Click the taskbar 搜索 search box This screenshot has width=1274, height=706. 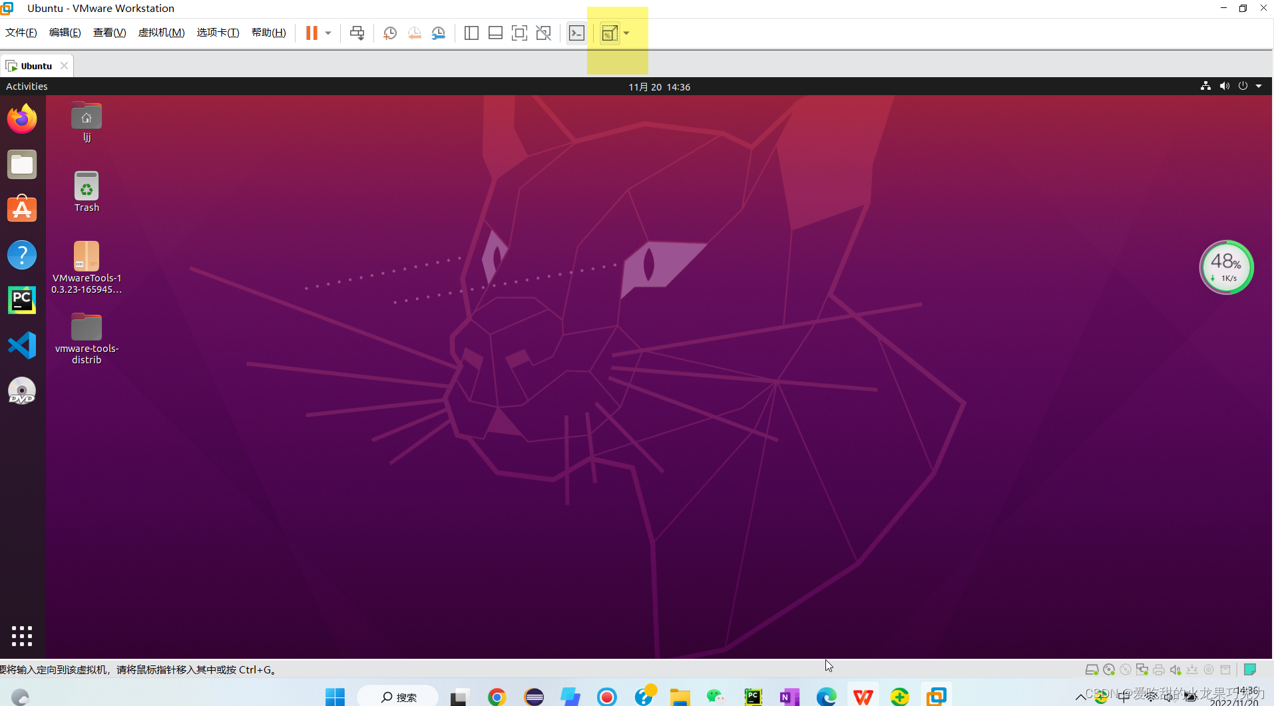click(x=398, y=697)
